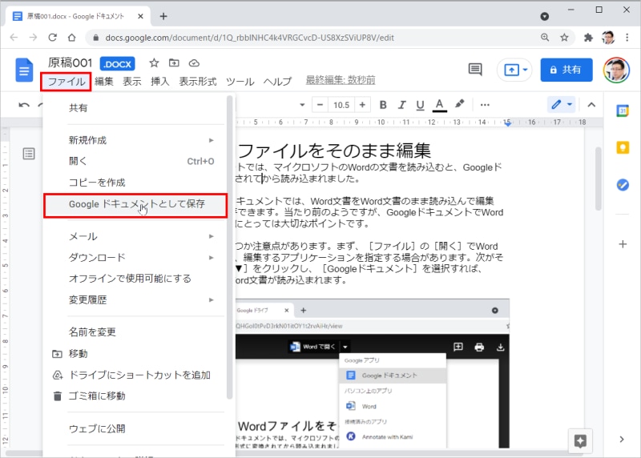The image size is (641, 458).
Task: Open Google Tasks in side panel
Action: (623, 185)
